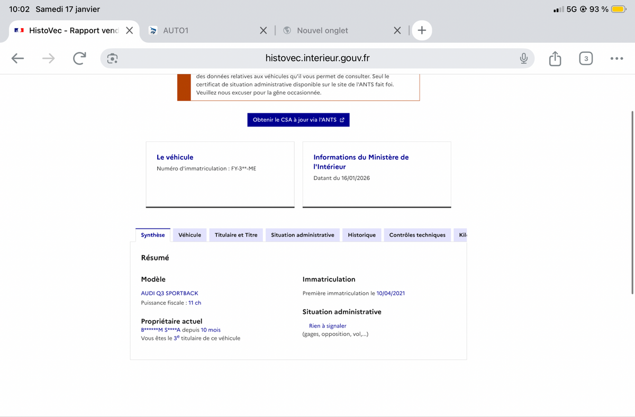Select the Titulaire et Titre tab
The image size is (635, 417).
[236, 235]
